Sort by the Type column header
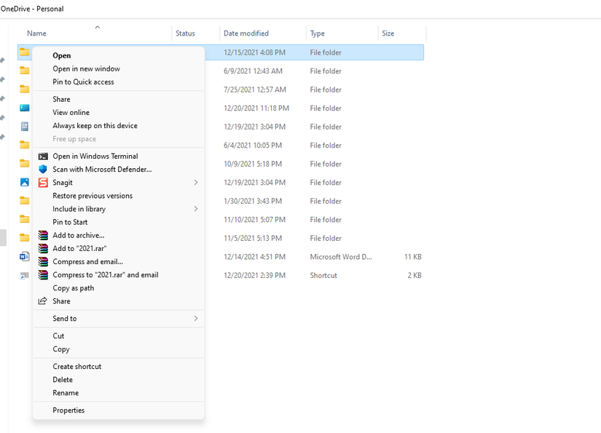 tap(318, 33)
